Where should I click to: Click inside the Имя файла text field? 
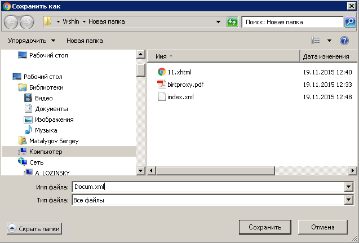(x=208, y=187)
